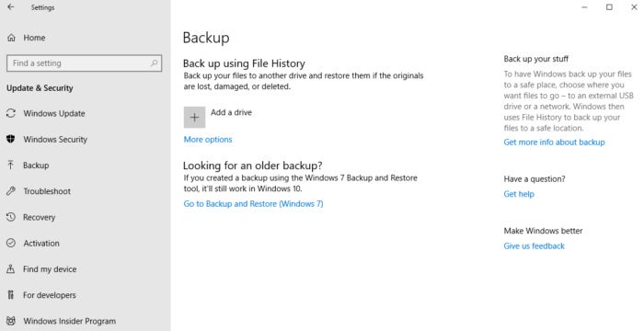This screenshot has width=644, height=331.
Task: Click into the Find a setting field
Action: [85, 63]
